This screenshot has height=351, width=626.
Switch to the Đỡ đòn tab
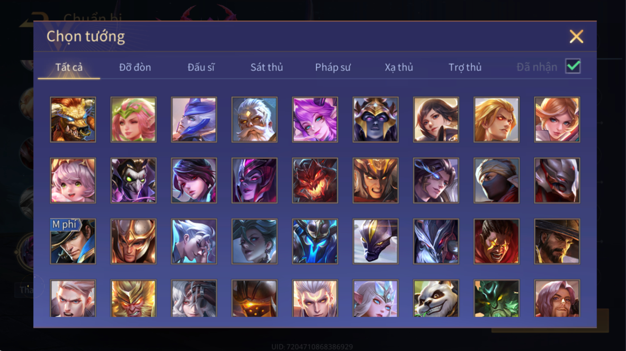(x=135, y=67)
